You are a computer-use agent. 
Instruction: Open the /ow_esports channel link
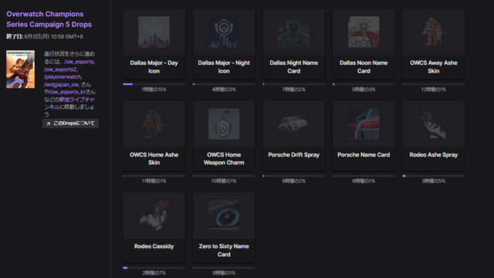click(80, 62)
